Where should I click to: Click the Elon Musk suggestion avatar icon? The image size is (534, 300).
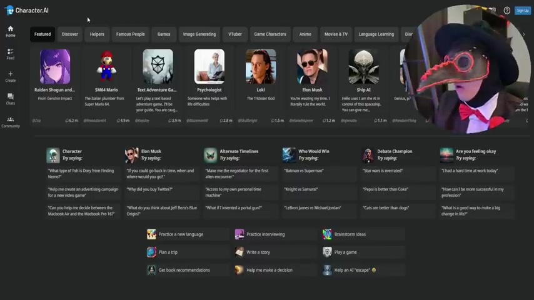[x=131, y=155]
